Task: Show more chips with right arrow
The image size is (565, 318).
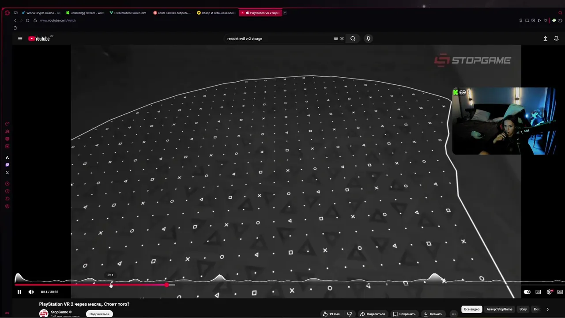Action: (x=547, y=309)
